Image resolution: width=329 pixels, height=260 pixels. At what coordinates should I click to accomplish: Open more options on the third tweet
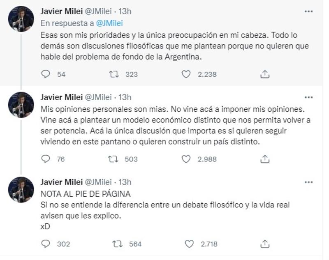click(x=308, y=182)
